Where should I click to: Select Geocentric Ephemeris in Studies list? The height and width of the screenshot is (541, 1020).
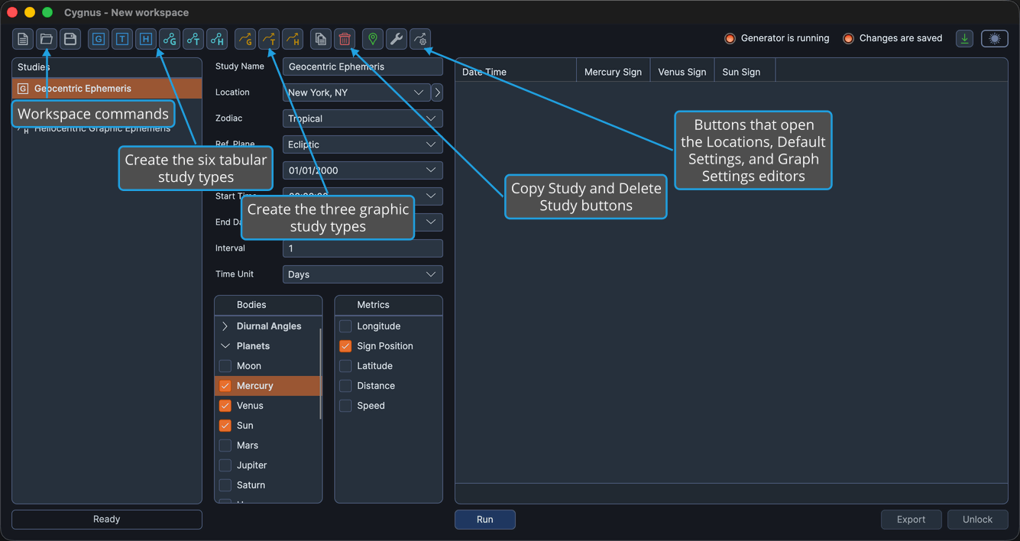pyautogui.click(x=107, y=89)
